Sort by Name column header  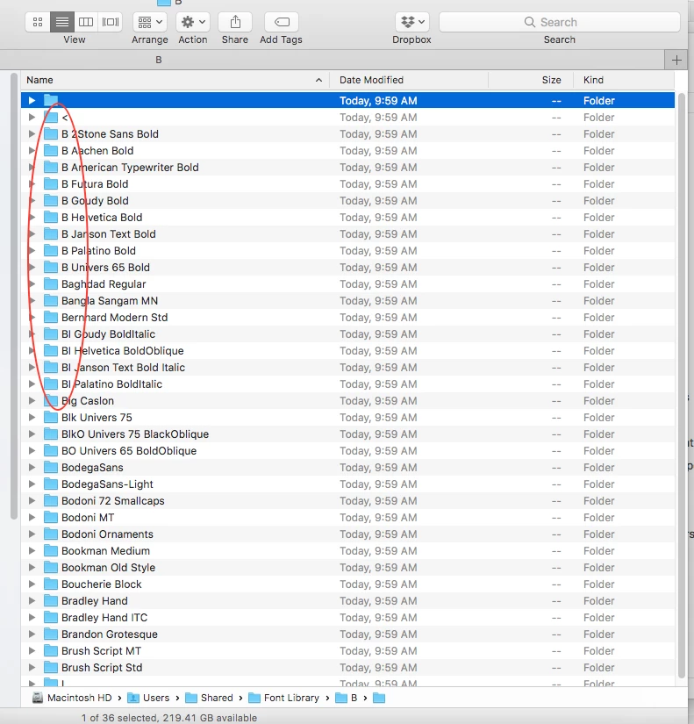tap(175, 80)
